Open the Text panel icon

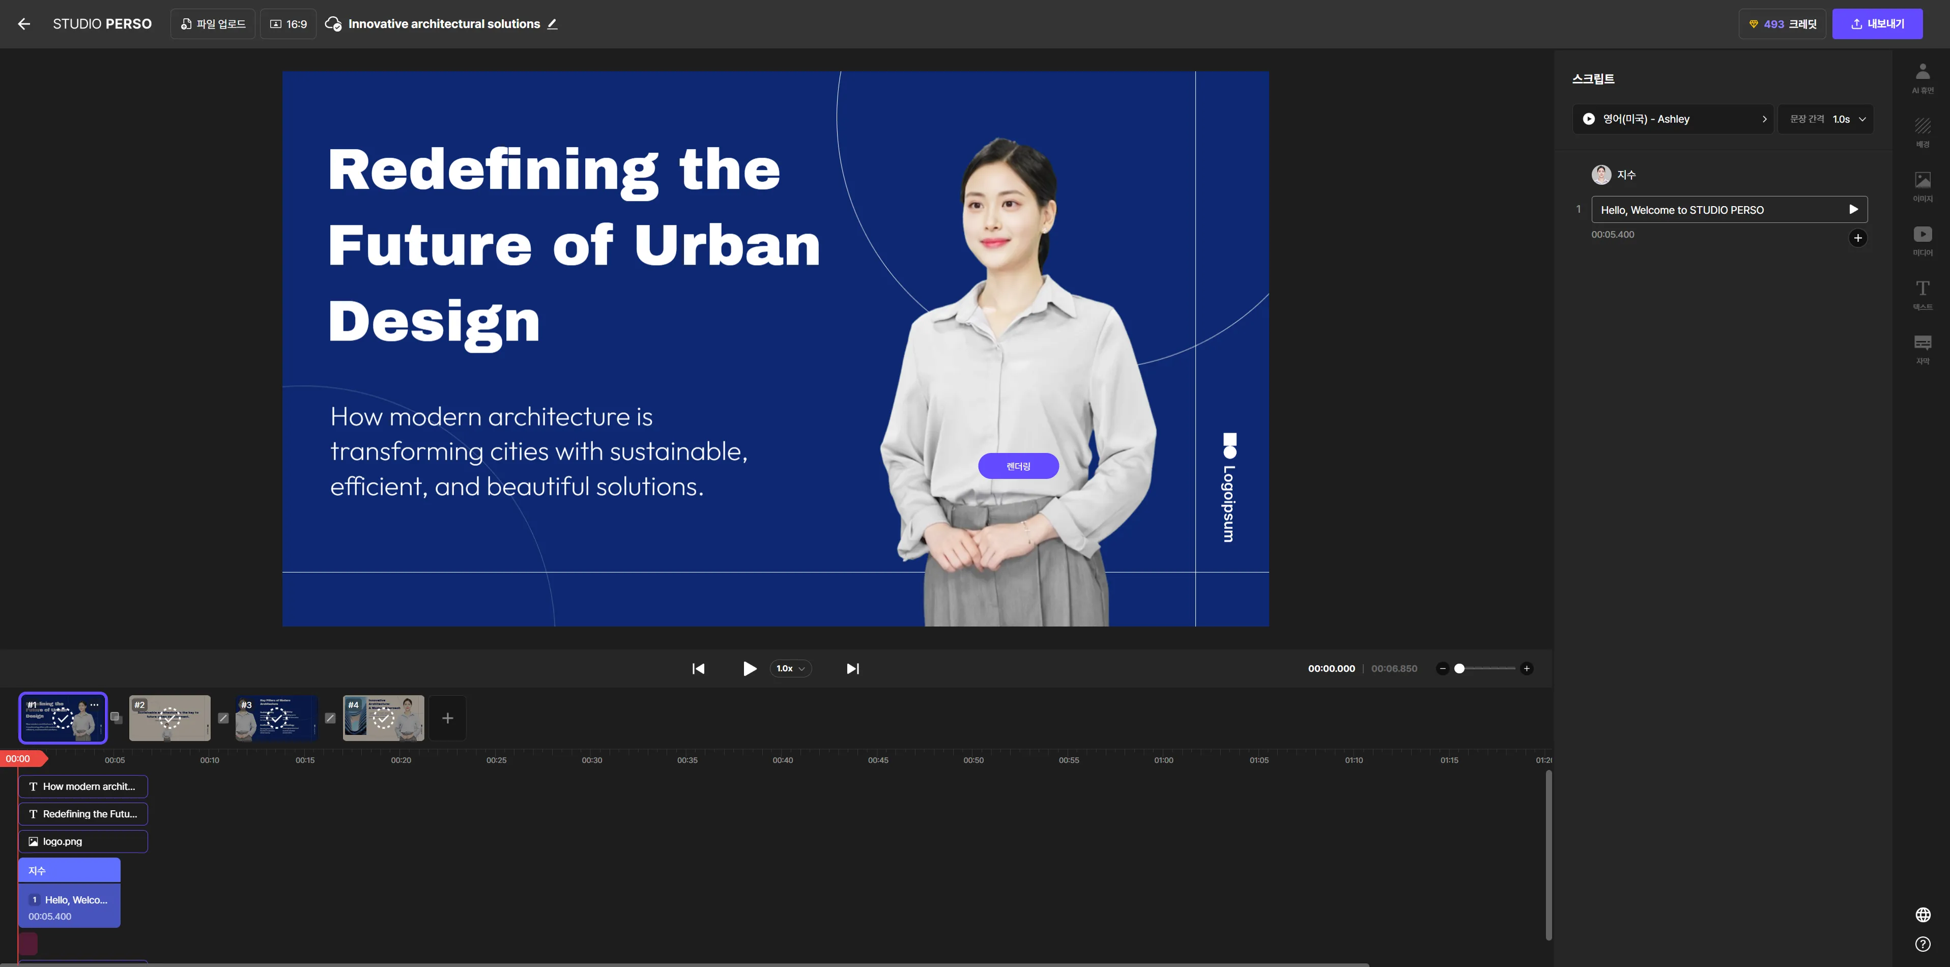click(1922, 294)
